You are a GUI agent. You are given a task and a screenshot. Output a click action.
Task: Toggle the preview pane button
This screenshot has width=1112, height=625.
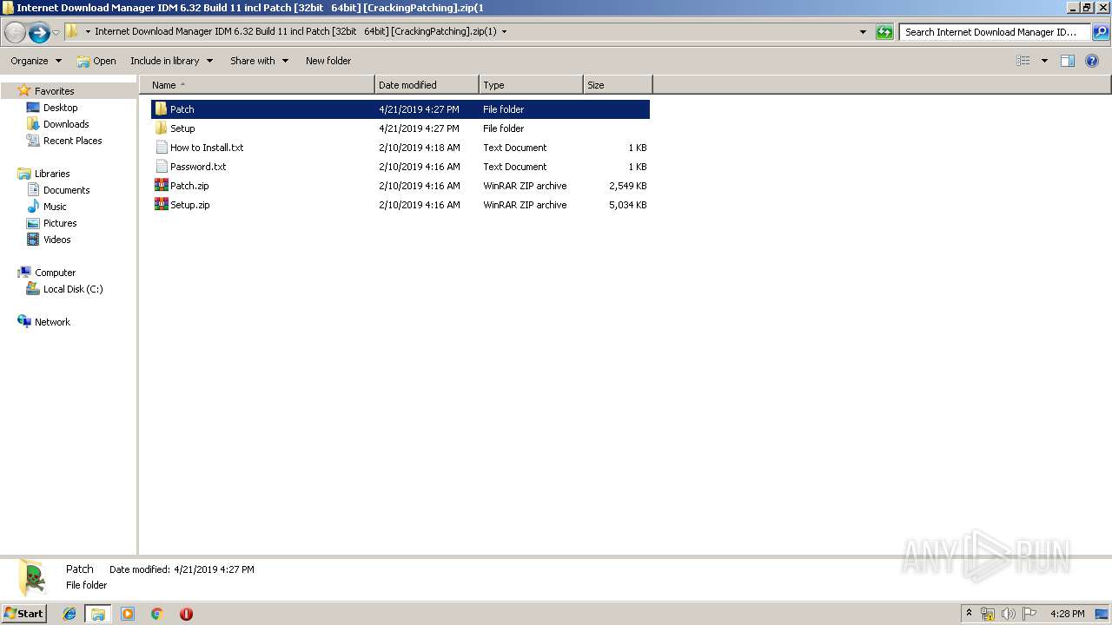[x=1068, y=61]
